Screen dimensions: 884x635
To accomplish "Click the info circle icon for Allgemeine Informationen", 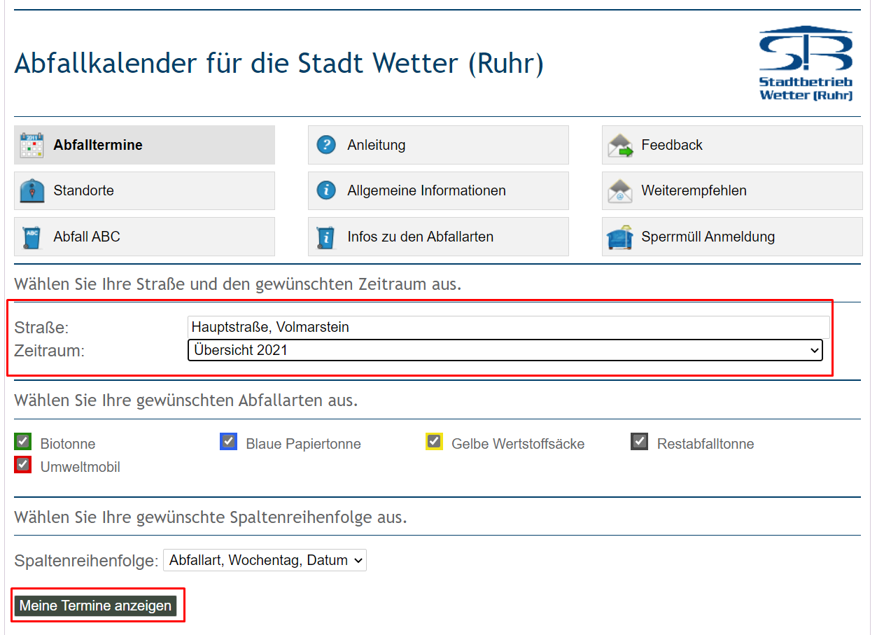I will pos(326,190).
